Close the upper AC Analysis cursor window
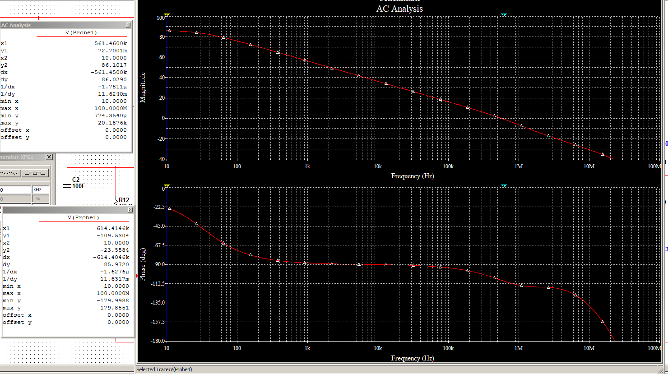The width and height of the screenshot is (668, 374). coord(128,25)
